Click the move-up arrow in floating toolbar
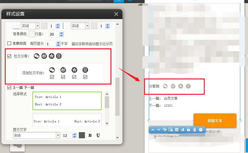248x153 pixels. 153,130
